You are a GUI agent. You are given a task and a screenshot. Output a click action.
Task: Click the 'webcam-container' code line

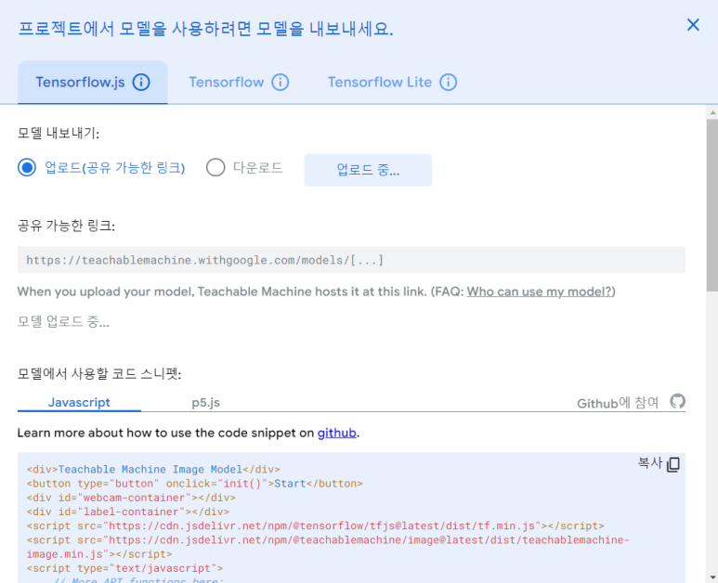click(131, 498)
